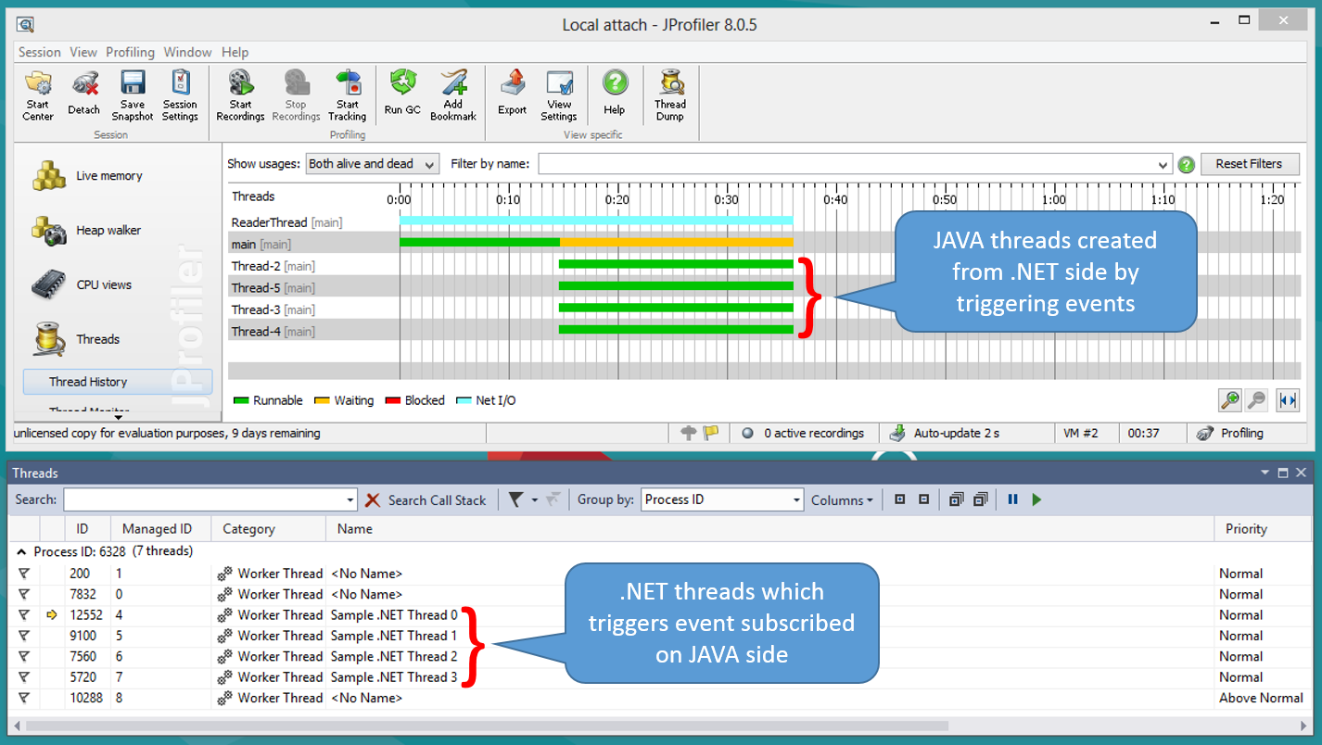Open the Live memory section
Image resolution: width=1322 pixels, height=745 pixels.
click(x=88, y=175)
